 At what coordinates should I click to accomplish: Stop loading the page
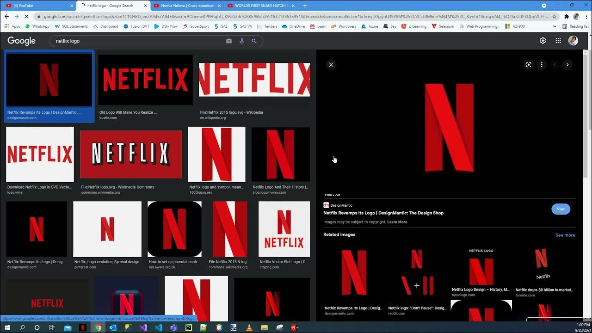click(27, 16)
